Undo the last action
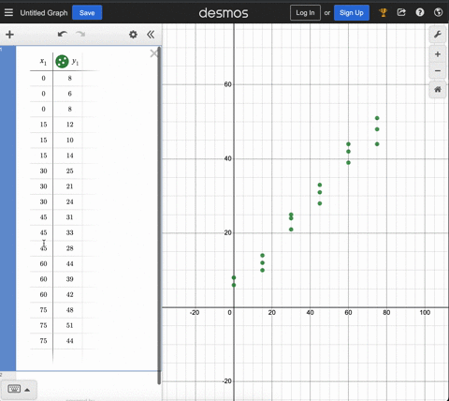This screenshot has height=401, width=449. tap(63, 34)
